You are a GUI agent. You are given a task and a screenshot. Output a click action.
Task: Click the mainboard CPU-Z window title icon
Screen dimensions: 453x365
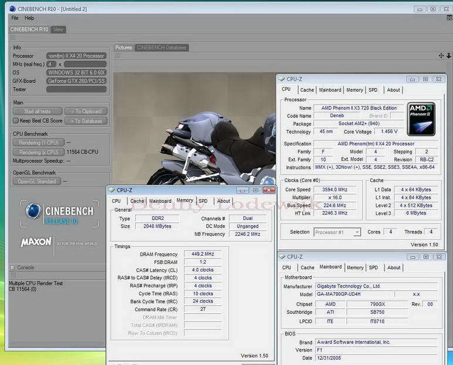(x=282, y=256)
